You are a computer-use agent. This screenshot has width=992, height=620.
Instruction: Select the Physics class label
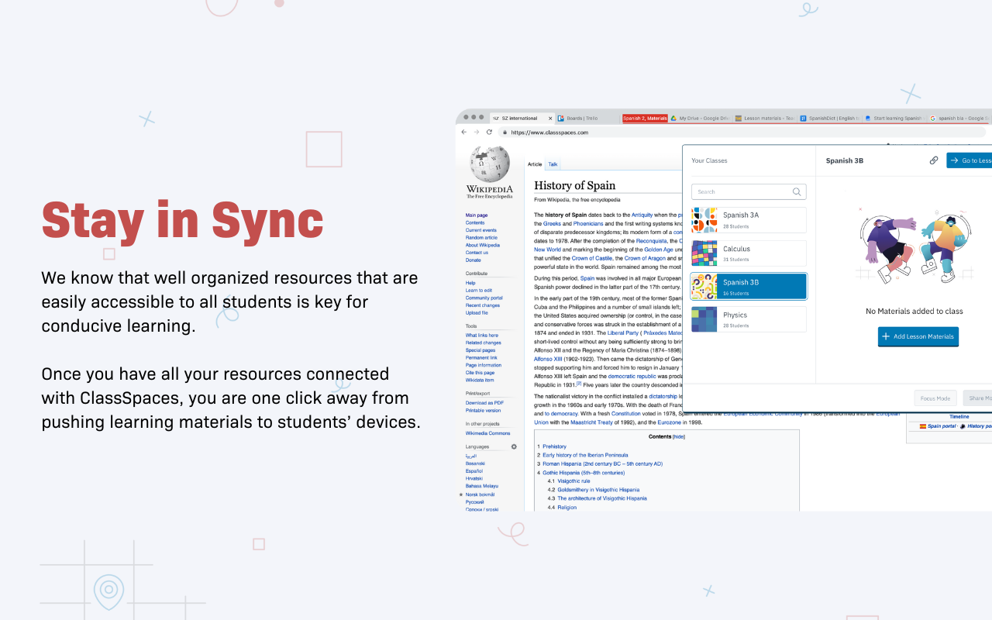tap(735, 315)
